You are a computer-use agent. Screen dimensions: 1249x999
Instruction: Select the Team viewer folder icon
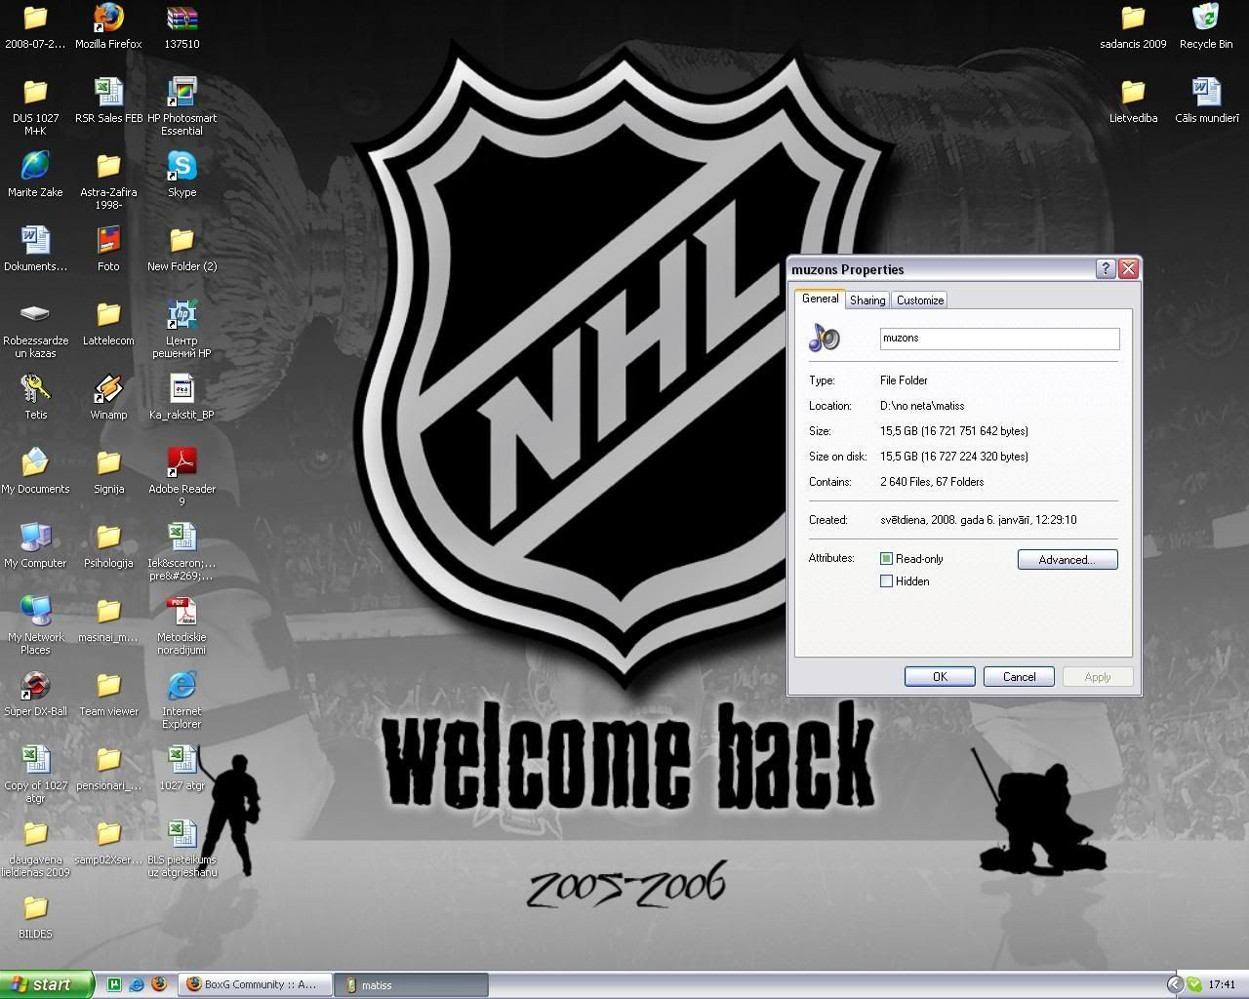(x=108, y=694)
